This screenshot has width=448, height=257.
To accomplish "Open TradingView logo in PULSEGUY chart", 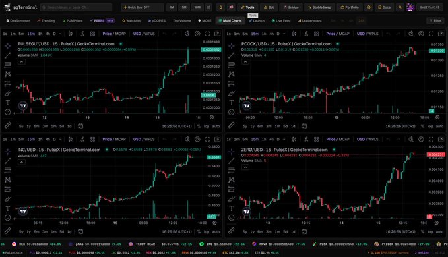I will pyautogui.click(x=23, y=106).
